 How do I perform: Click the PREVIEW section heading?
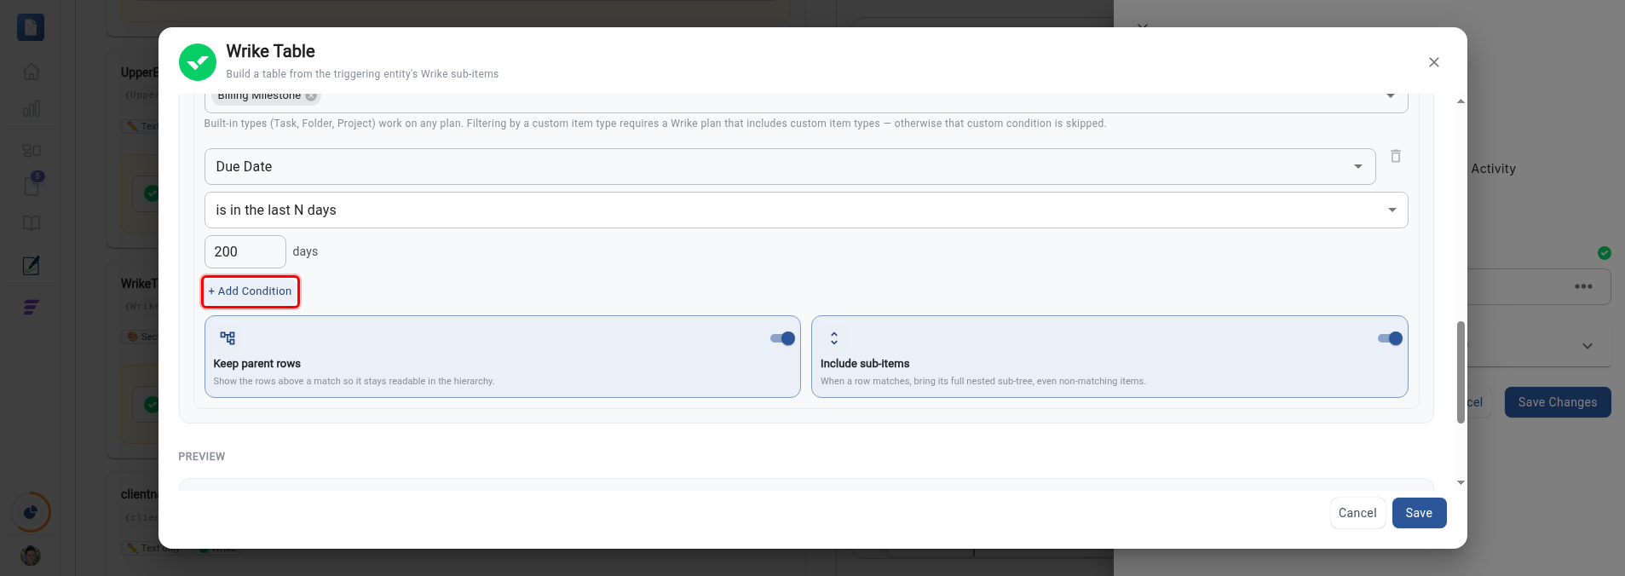coord(202,457)
